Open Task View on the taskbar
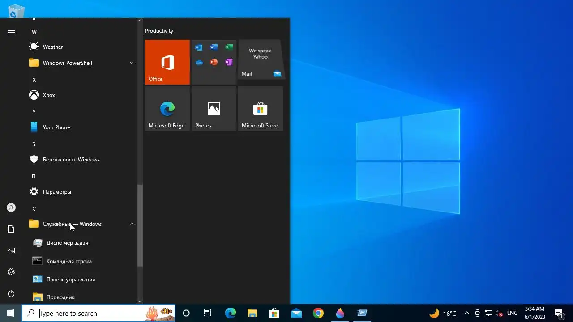The image size is (573, 322). (x=208, y=313)
